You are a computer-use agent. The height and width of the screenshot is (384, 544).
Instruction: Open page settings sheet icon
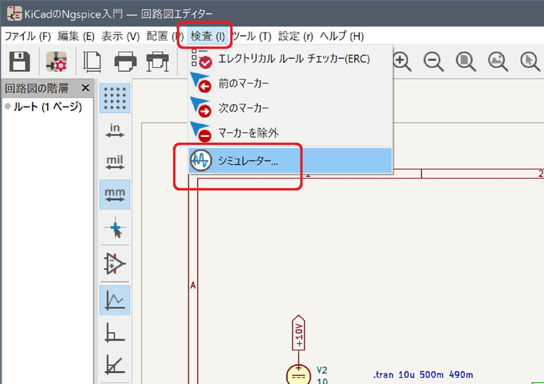pyautogui.click(x=92, y=61)
